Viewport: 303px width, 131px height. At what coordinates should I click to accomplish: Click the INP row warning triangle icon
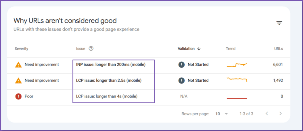(18, 65)
